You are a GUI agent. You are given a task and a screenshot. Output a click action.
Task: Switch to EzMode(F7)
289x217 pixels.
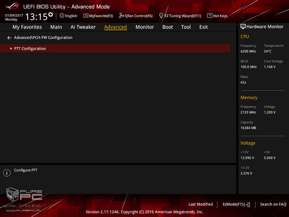(x=236, y=204)
